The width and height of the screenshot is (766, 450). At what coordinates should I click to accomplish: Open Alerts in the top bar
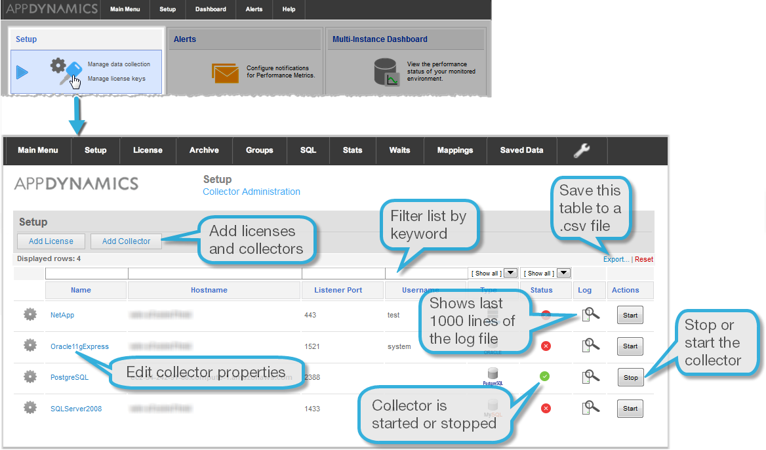pyautogui.click(x=254, y=9)
